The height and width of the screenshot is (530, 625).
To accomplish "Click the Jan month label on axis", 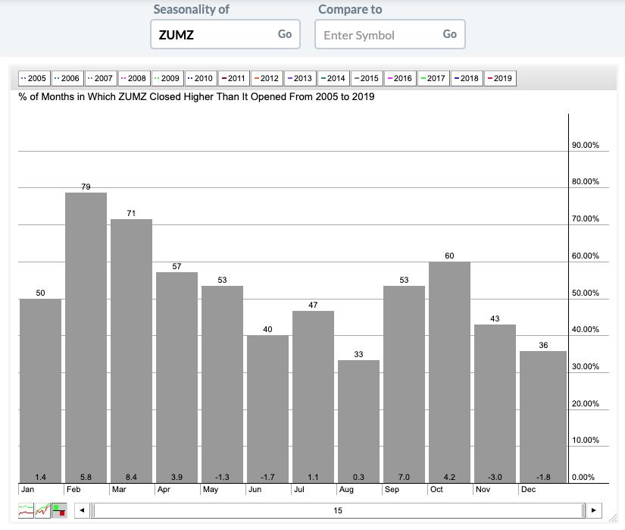I will pos(27,489).
